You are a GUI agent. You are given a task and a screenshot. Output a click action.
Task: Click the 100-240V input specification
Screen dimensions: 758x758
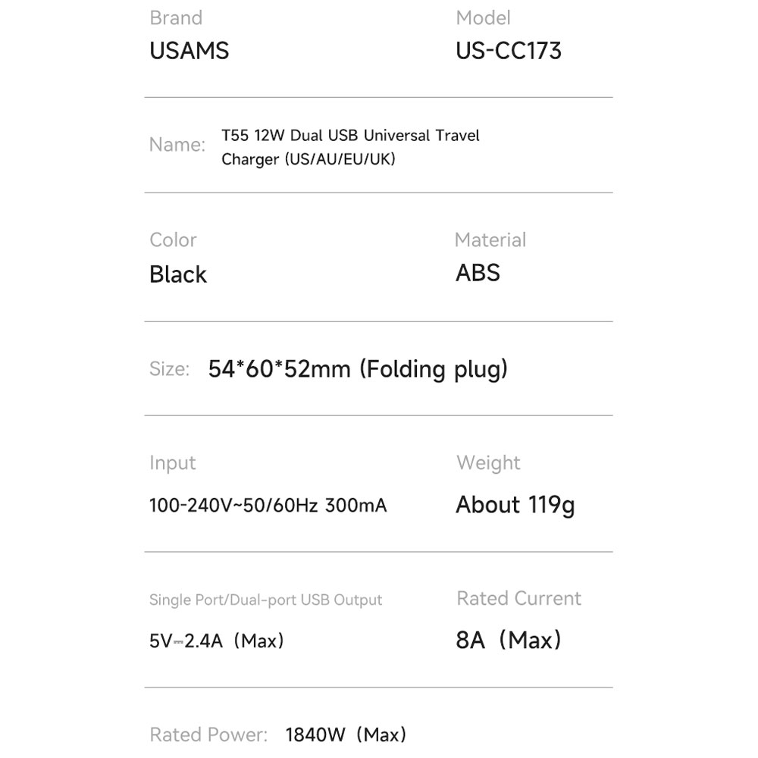[x=268, y=506]
